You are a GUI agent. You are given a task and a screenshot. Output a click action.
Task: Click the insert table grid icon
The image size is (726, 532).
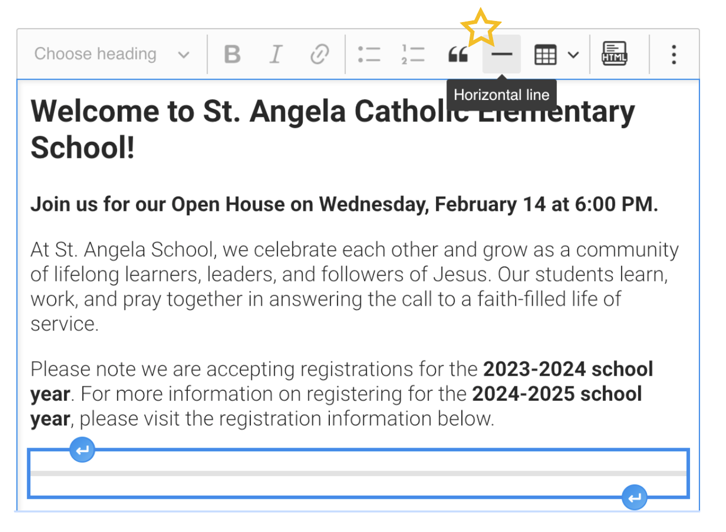(545, 55)
